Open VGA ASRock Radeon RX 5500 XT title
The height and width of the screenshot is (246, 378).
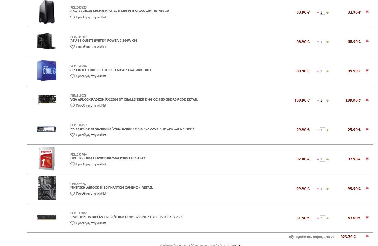134,99
